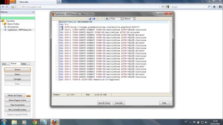223x125 pixels.
Task: Select Typhlosion . DPPVGrass.iim macro
Action: [x=20, y=30]
